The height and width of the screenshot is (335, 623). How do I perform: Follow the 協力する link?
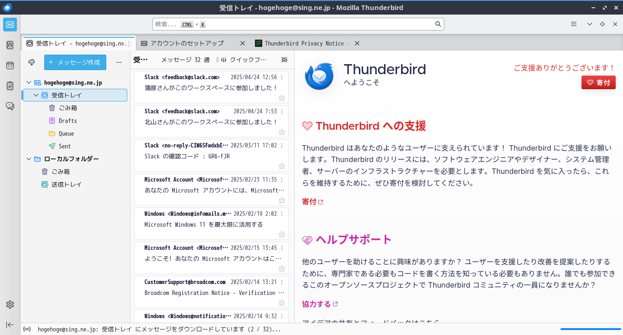(320, 304)
